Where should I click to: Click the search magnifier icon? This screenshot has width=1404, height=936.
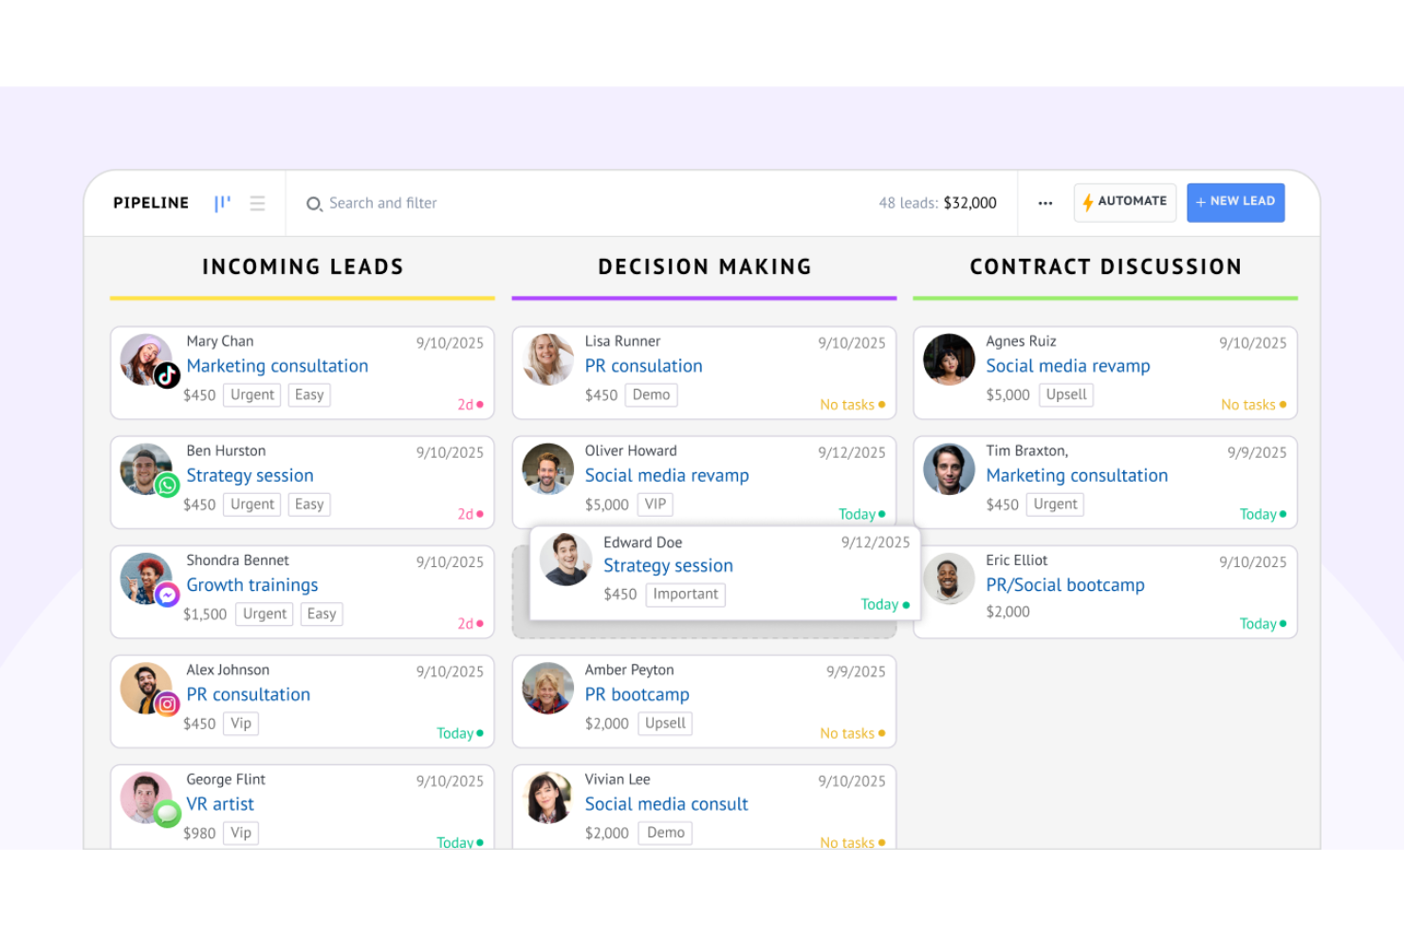pyautogui.click(x=314, y=204)
